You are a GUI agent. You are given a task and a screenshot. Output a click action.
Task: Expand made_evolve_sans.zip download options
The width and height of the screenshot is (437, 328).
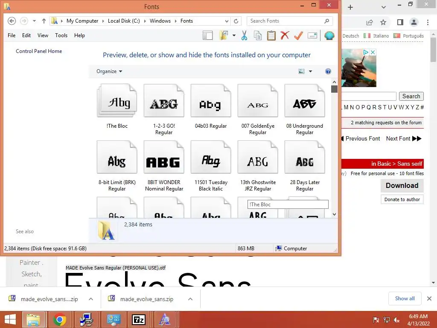click(x=190, y=299)
